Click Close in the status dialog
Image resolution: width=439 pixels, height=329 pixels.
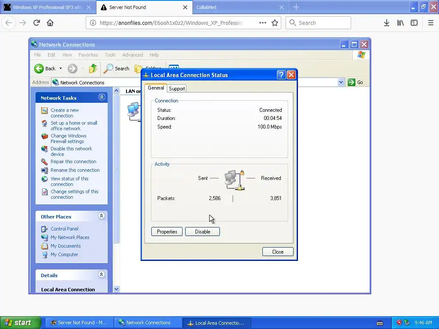[x=278, y=252]
